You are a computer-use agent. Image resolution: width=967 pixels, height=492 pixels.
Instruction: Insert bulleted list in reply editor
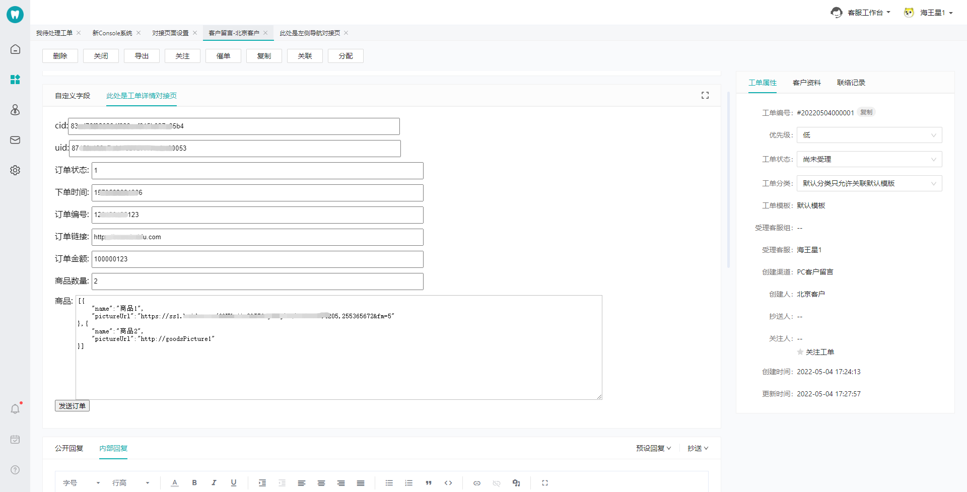[389, 483]
